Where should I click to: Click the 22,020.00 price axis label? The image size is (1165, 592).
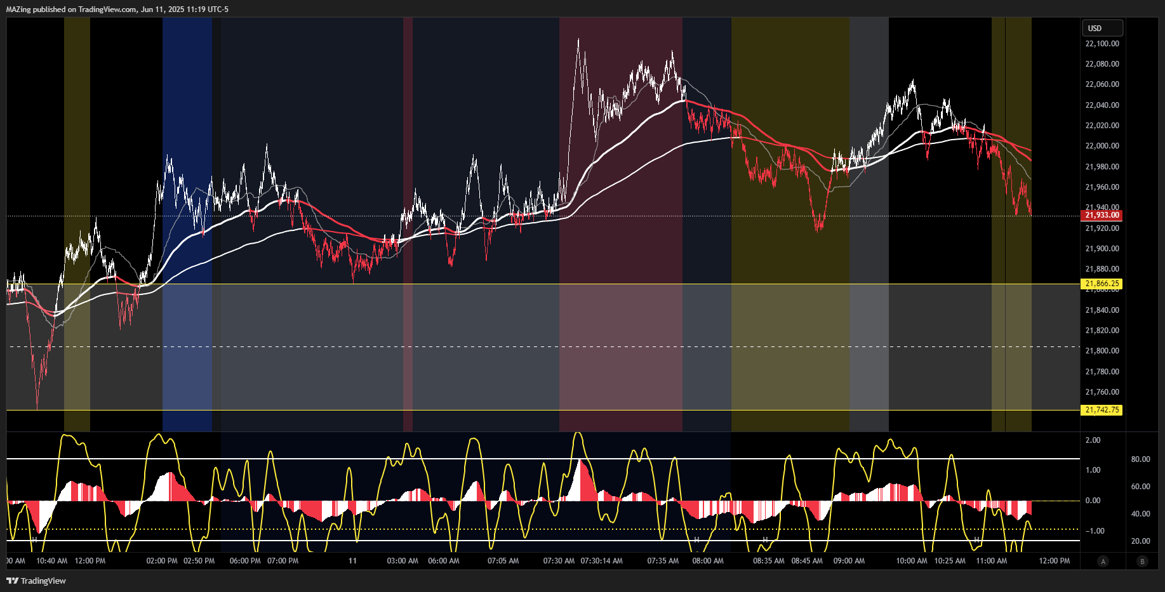pos(1102,126)
